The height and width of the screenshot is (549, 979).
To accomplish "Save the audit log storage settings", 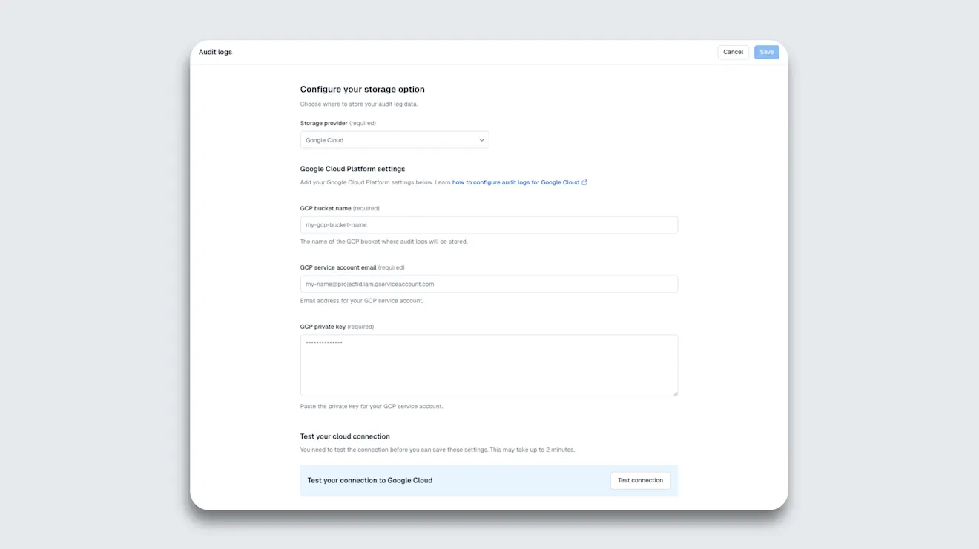I will (766, 52).
